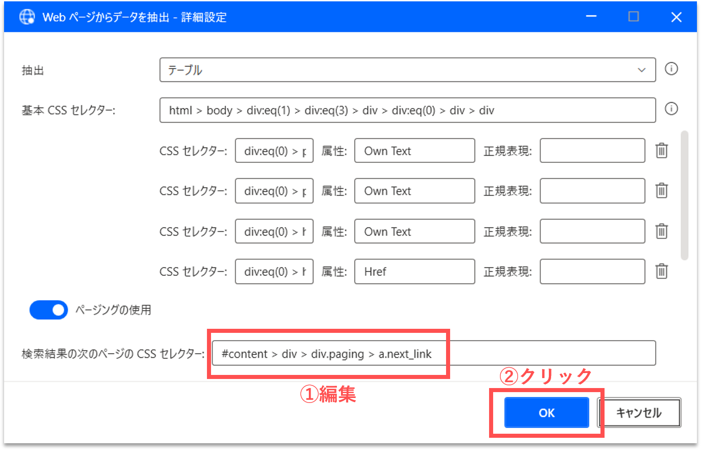
Task: Delete the Href attribute selector row
Action: click(x=662, y=271)
